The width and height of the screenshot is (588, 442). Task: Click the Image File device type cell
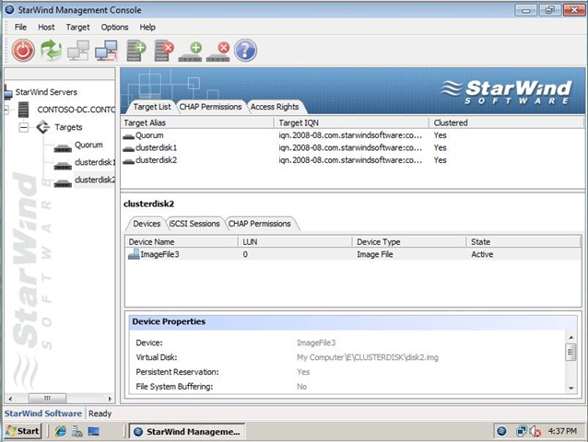(x=374, y=254)
